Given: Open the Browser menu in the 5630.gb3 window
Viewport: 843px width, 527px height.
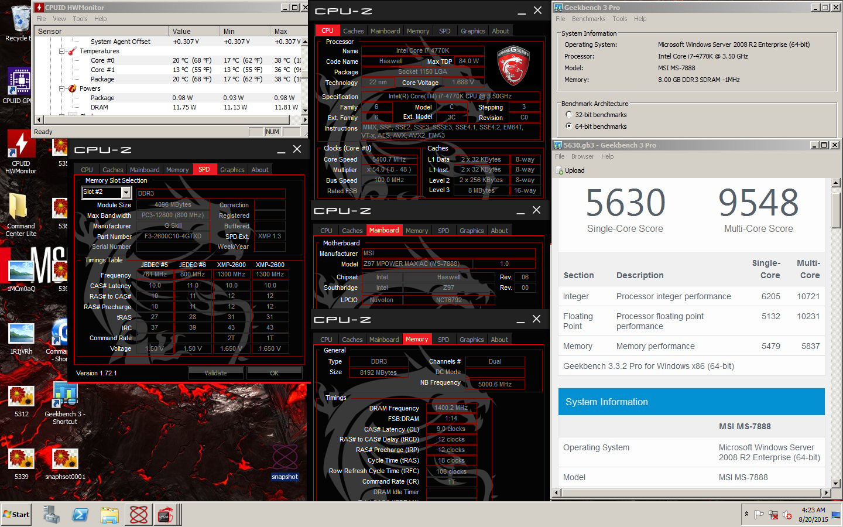Looking at the screenshot, I should pyautogui.click(x=582, y=156).
